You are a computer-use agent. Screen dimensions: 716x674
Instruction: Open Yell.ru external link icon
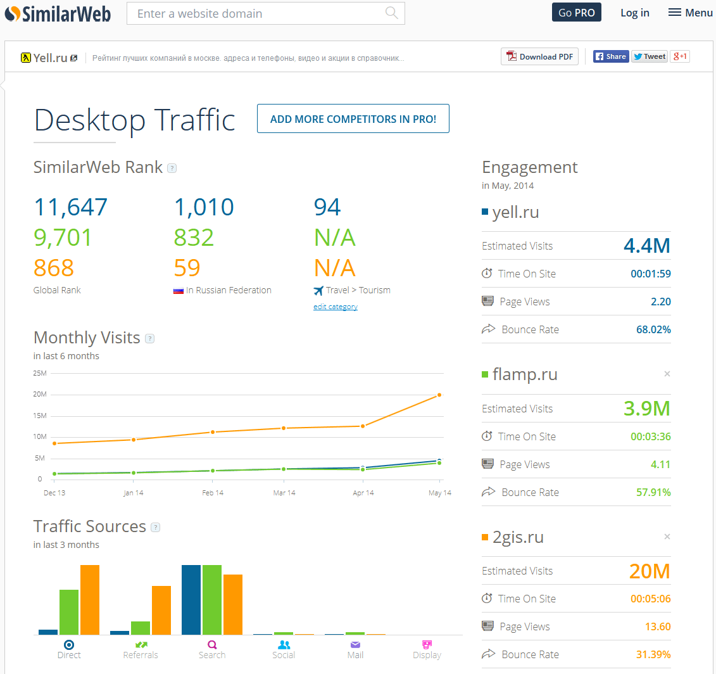coord(74,58)
